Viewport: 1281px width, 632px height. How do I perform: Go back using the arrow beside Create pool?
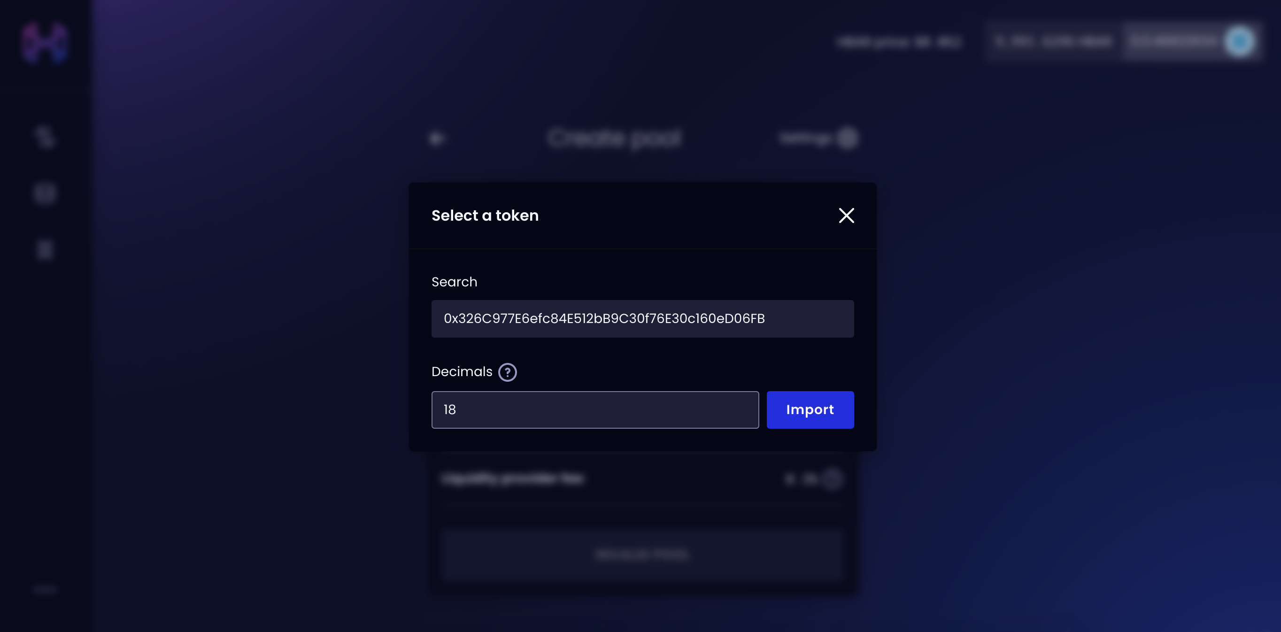(437, 138)
